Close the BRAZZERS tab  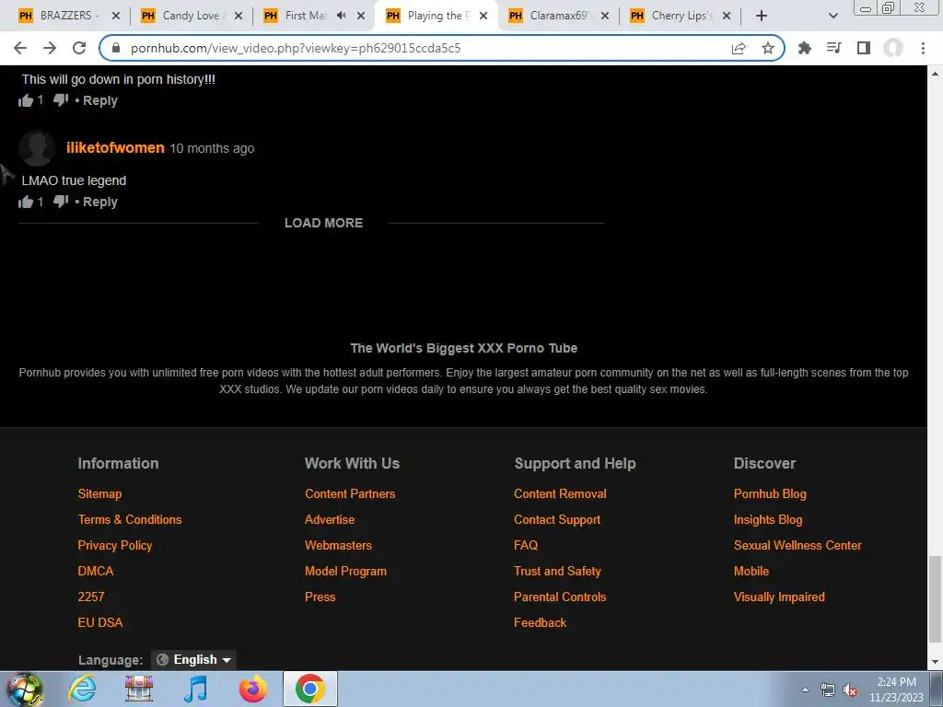click(x=116, y=16)
